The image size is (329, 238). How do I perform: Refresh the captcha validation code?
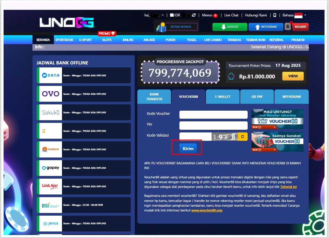click(x=243, y=137)
